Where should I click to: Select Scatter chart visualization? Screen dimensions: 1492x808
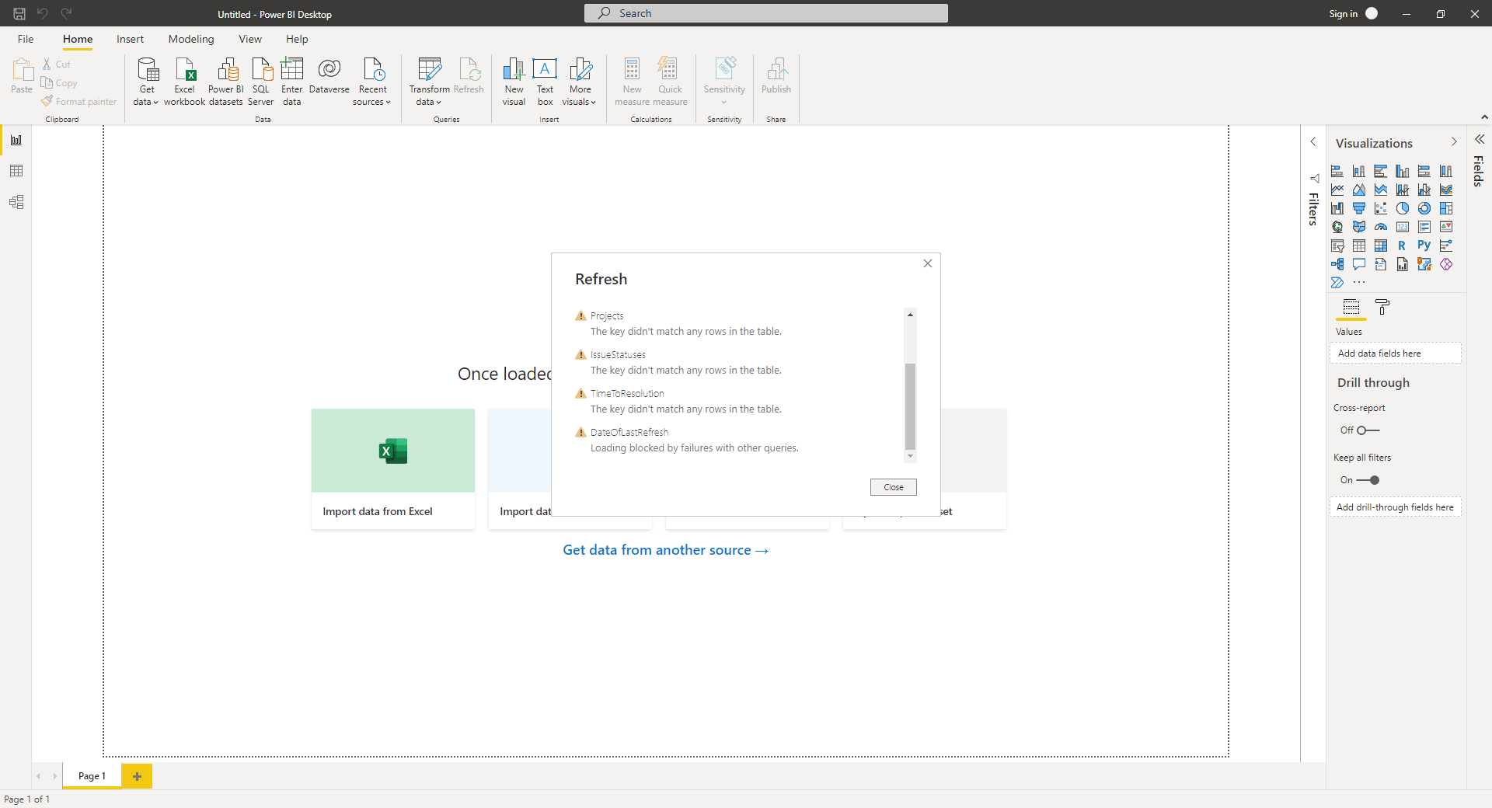[1381, 208]
